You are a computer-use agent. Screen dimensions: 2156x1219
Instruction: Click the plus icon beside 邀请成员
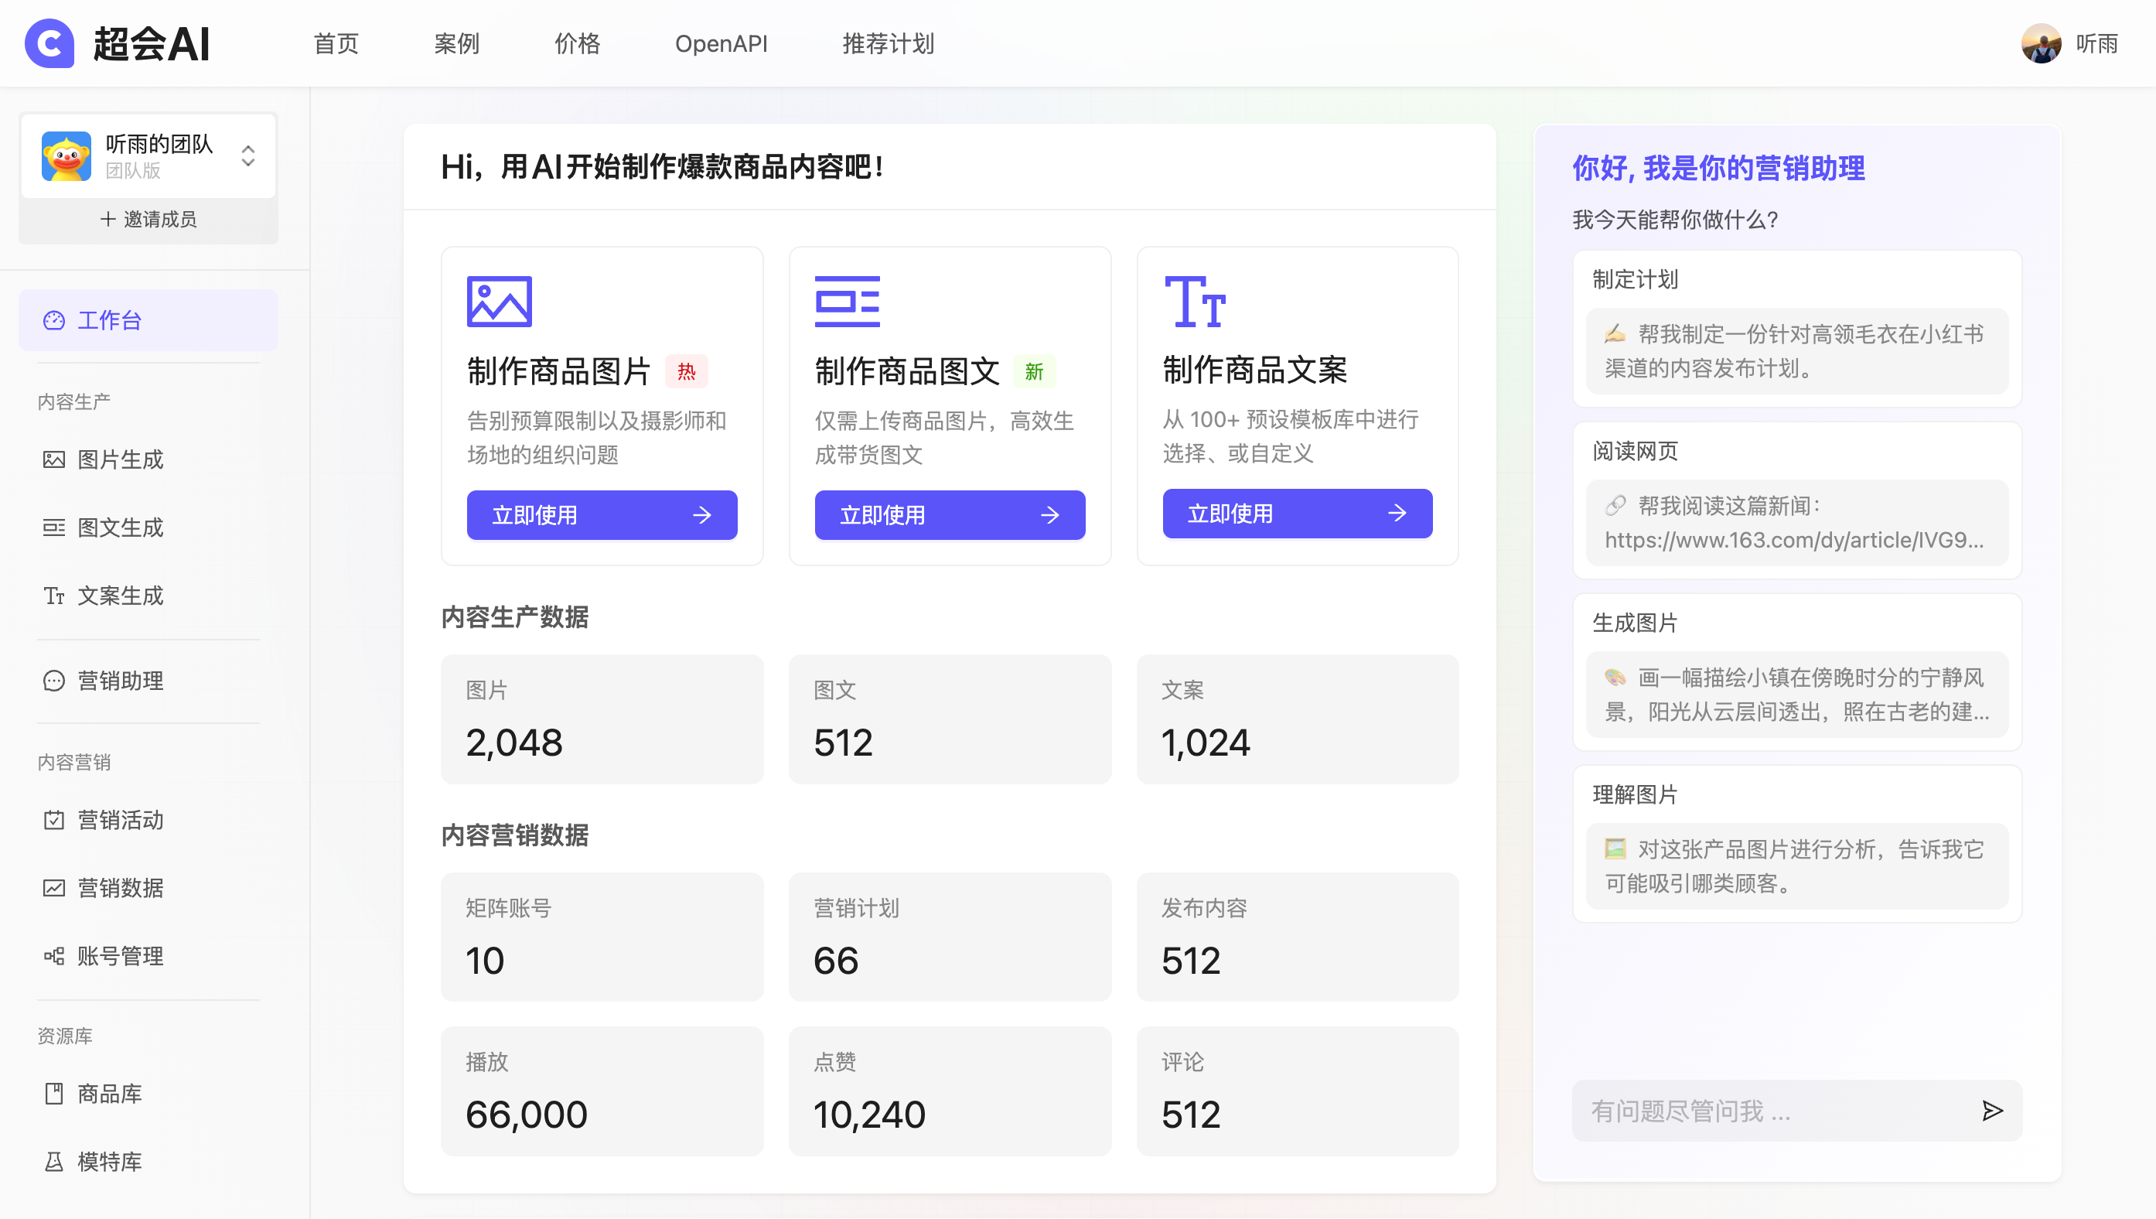coord(107,220)
